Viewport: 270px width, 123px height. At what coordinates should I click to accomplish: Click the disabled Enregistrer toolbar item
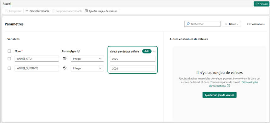[13, 11]
